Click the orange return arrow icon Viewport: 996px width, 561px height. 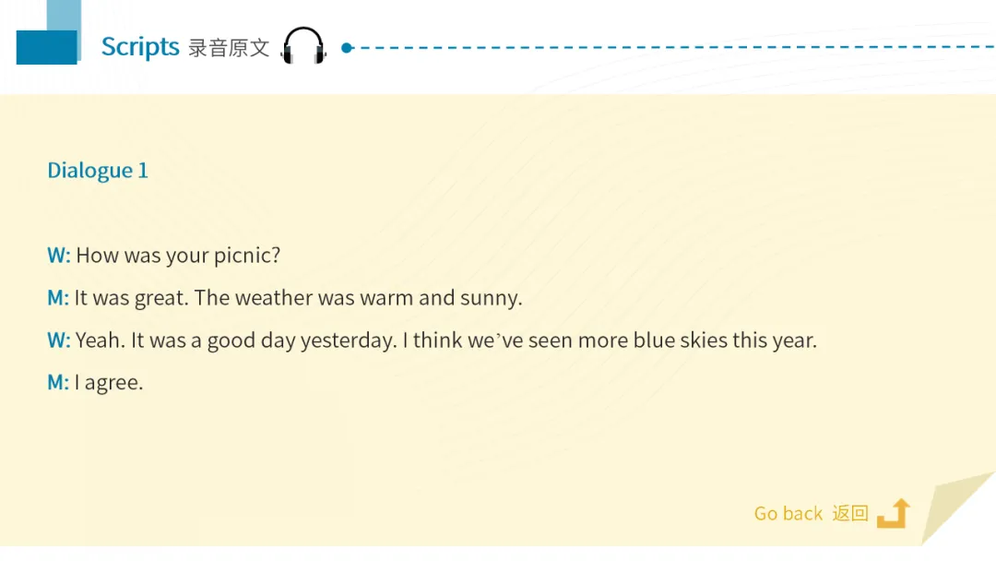click(x=894, y=513)
